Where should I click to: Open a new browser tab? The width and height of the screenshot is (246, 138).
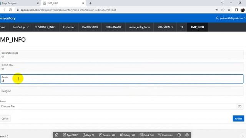pyautogui.click(x=90, y=3)
